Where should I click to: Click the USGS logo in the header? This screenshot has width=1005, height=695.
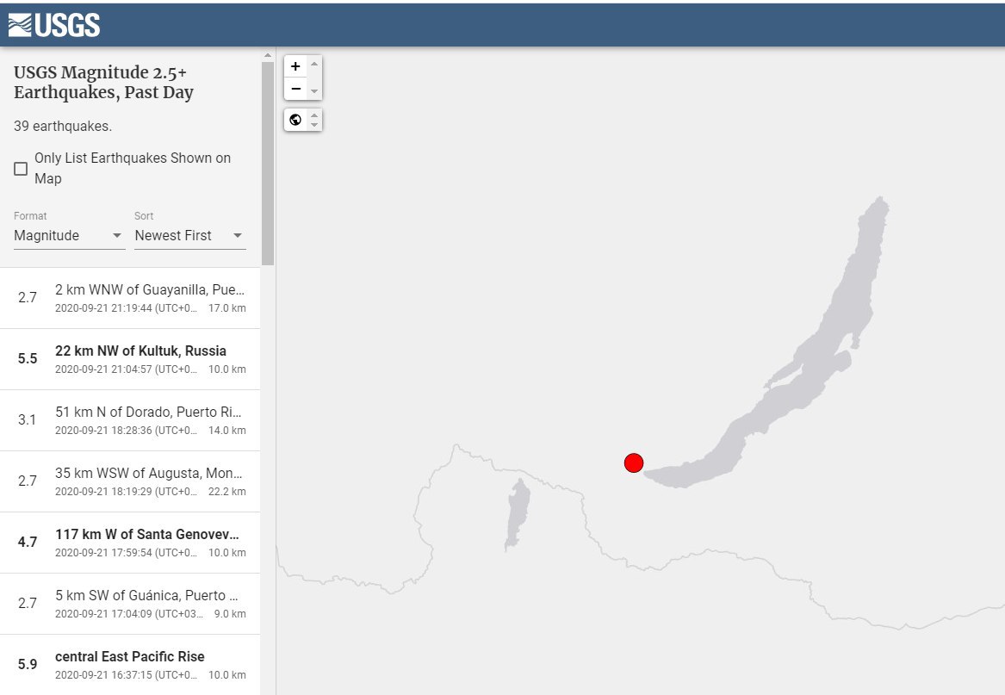54,25
